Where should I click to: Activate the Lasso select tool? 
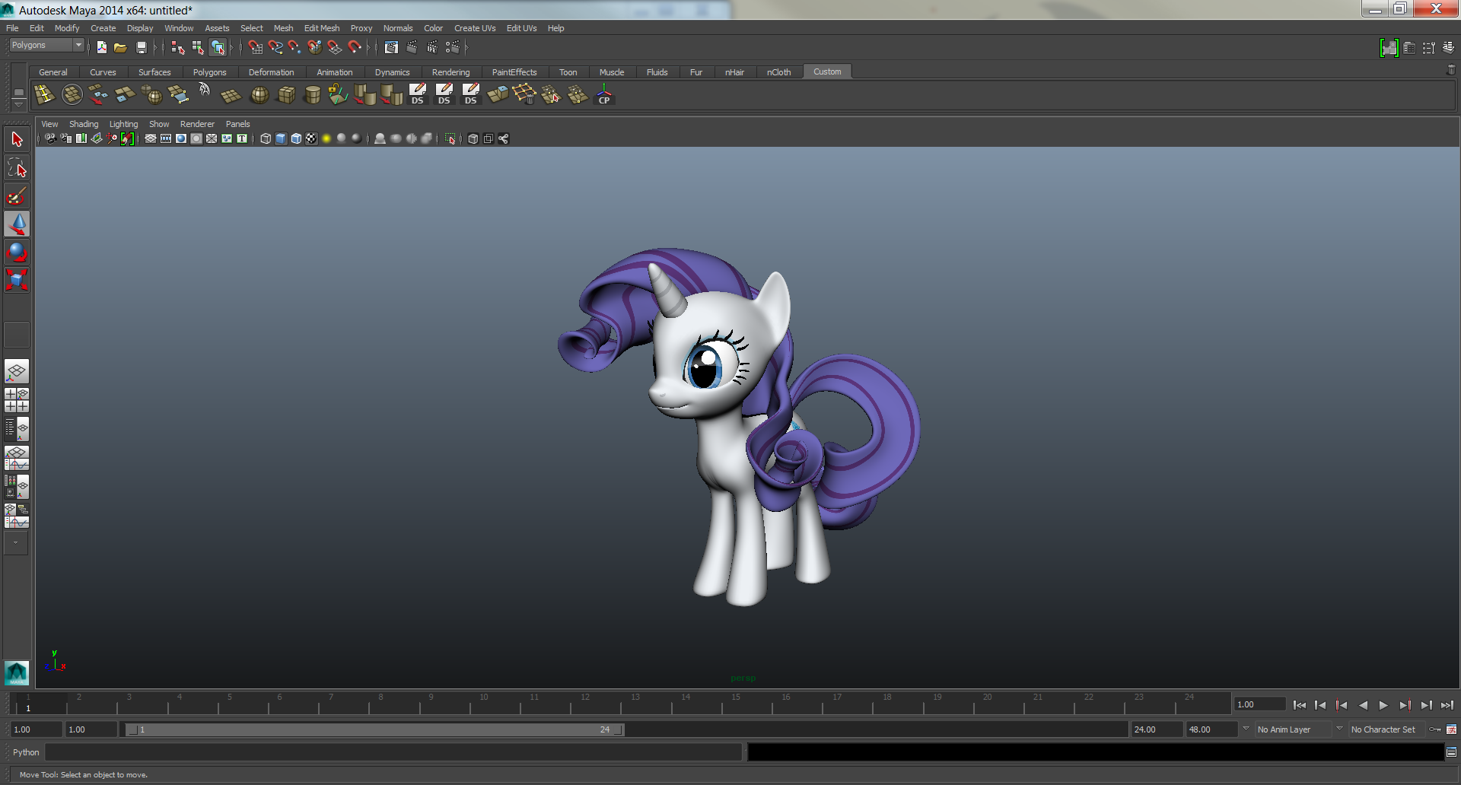17,167
